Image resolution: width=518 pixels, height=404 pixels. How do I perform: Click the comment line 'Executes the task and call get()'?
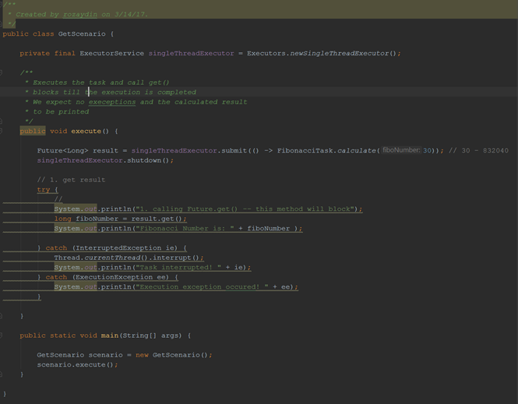point(101,83)
